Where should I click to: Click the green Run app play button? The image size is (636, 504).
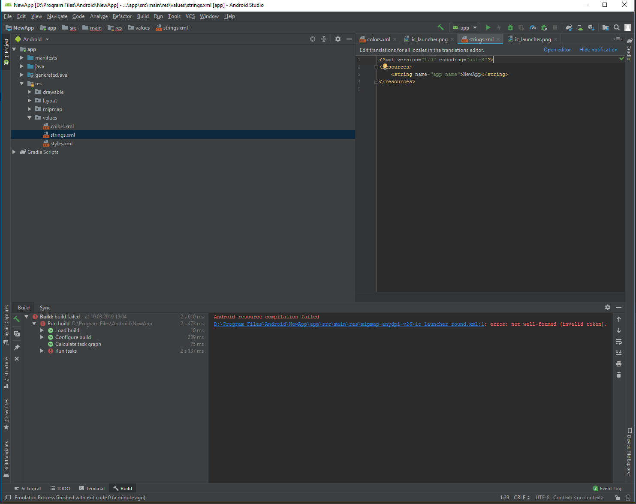(488, 27)
